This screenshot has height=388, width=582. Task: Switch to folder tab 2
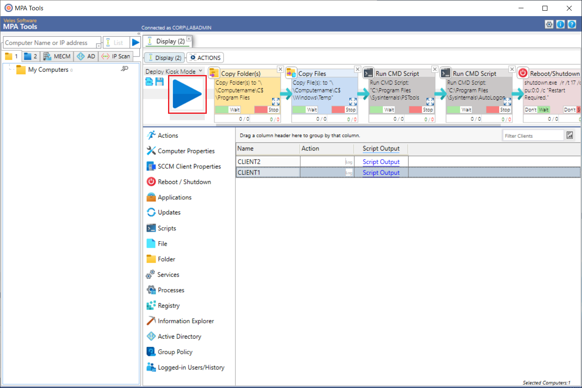30,56
